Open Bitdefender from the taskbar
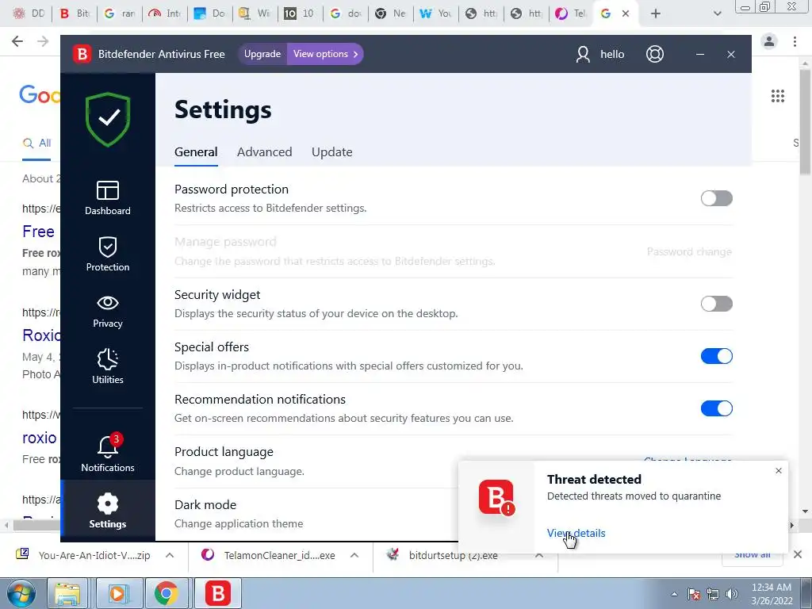The height and width of the screenshot is (609, 812). pyautogui.click(x=218, y=593)
